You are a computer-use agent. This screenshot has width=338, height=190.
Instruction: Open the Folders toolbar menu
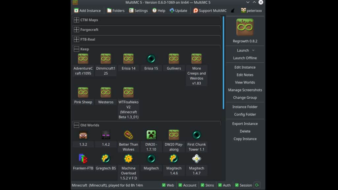click(116, 11)
